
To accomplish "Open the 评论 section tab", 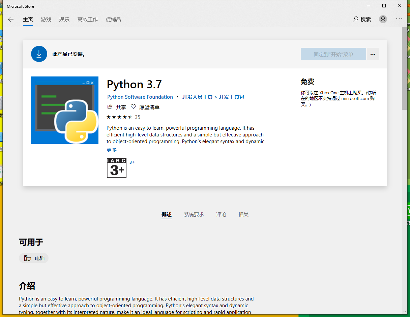I will click(x=221, y=214).
